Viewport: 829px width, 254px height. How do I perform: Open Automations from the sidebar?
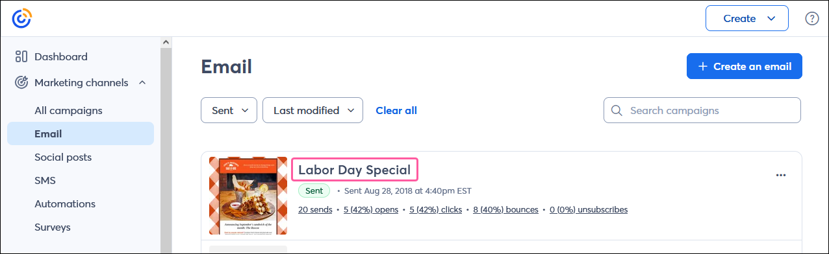[65, 203]
